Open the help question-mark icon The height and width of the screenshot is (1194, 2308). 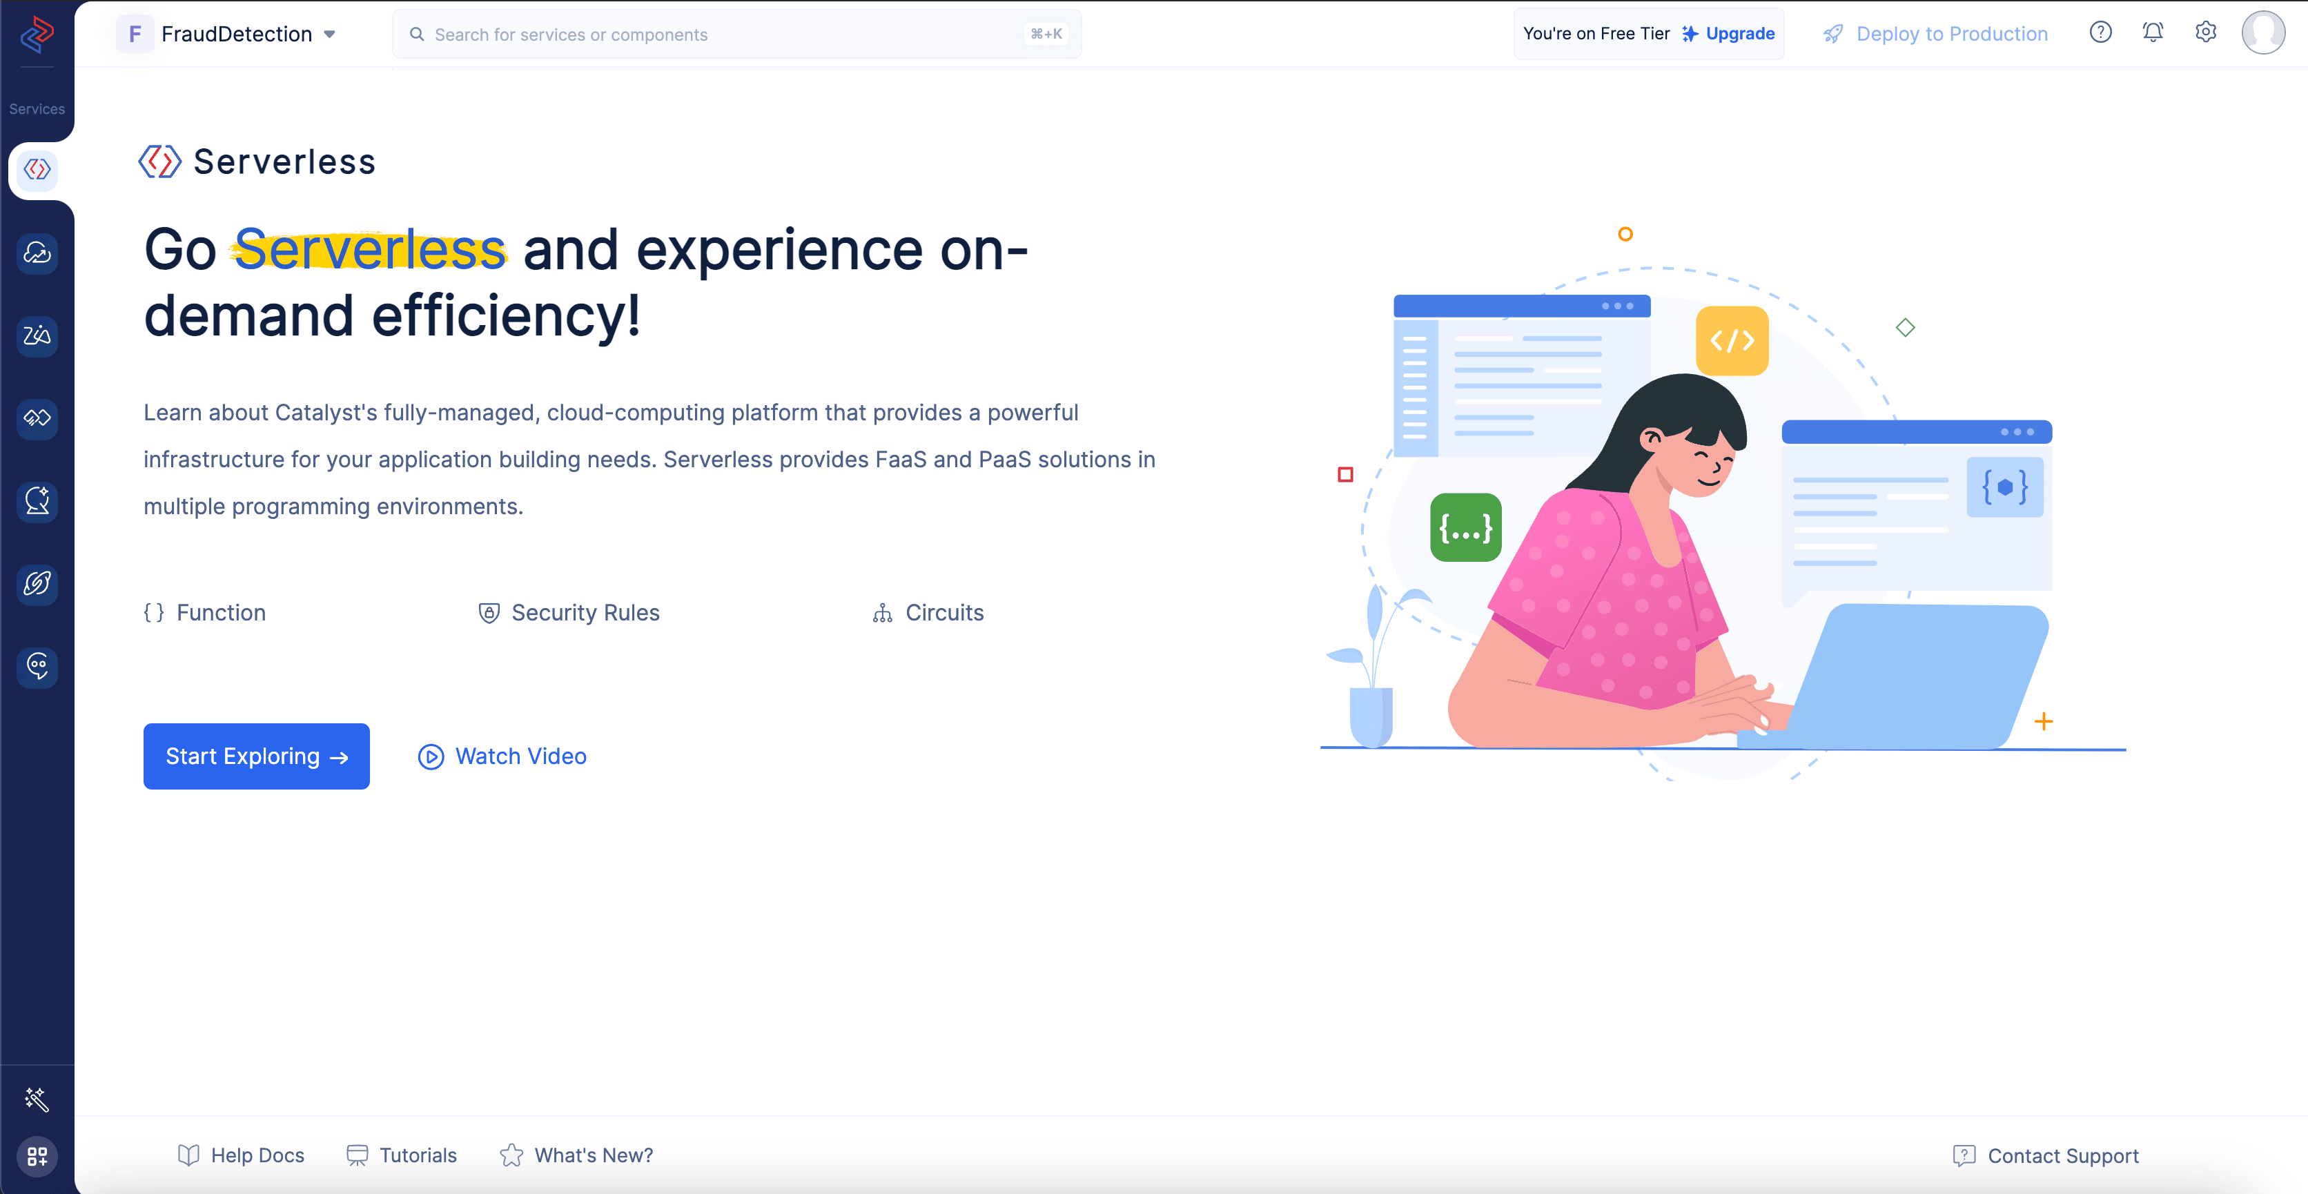pyautogui.click(x=2101, y=33)
